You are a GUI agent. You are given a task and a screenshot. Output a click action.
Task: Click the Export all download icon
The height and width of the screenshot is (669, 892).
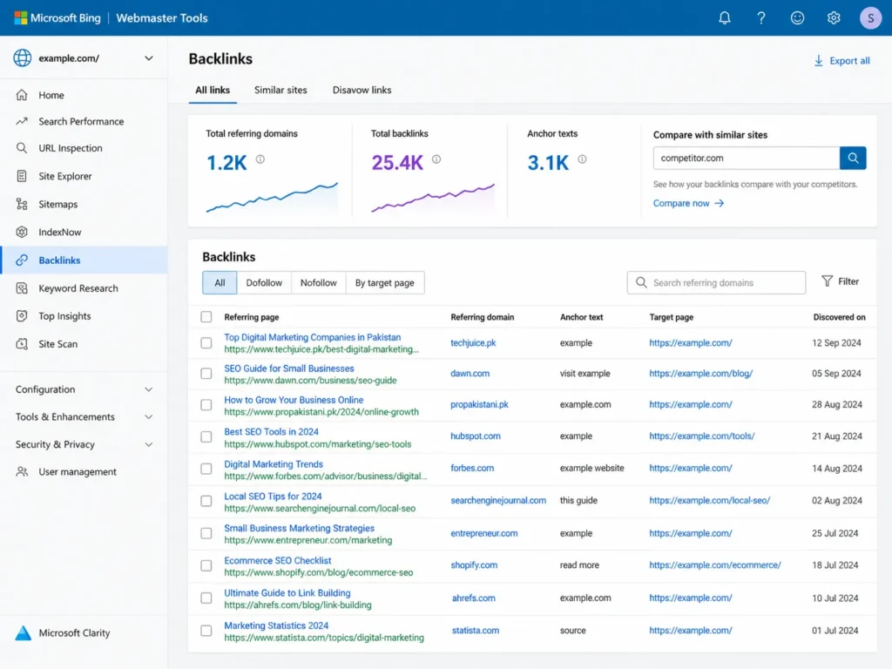818,60
